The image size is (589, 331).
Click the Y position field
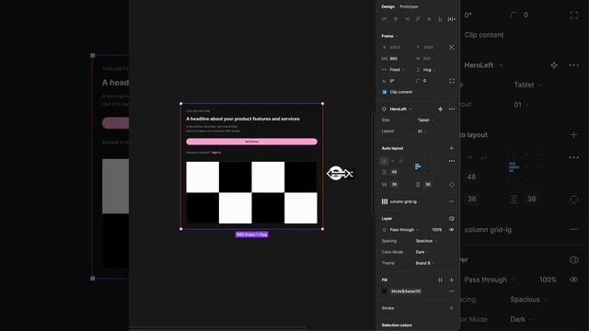[430, 47]
